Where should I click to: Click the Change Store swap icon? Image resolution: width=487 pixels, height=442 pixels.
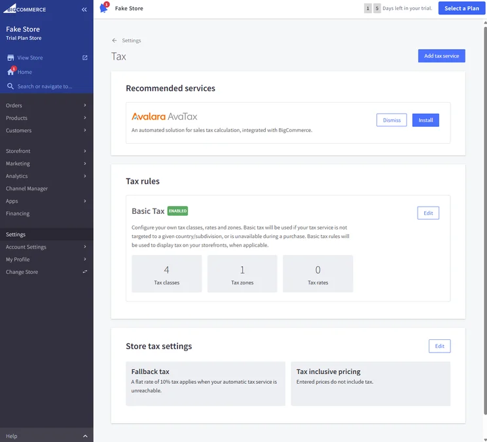[x=85, y=272]
